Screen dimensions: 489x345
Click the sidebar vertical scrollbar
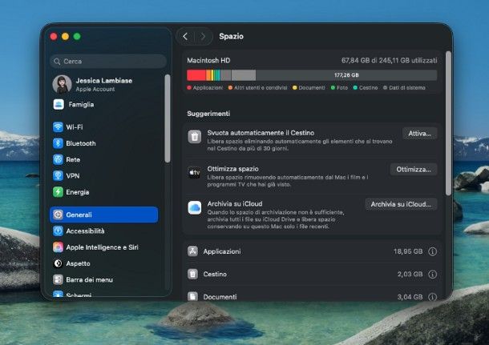pyautogui.click(x=168, y=118)
